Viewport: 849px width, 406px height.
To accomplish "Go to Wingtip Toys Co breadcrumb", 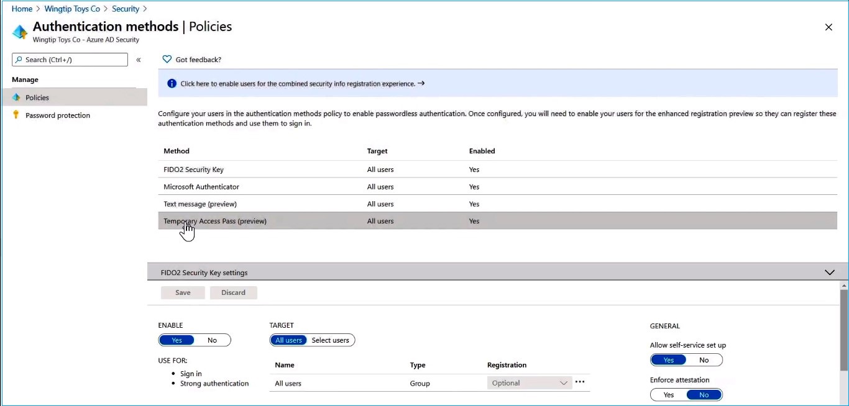I will (72, 9).
